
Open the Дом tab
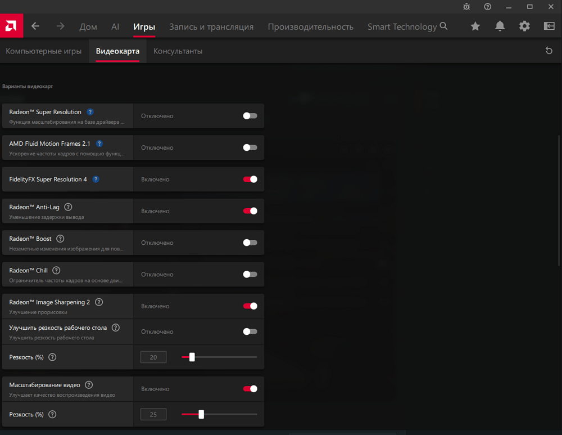tap(88, 26)
